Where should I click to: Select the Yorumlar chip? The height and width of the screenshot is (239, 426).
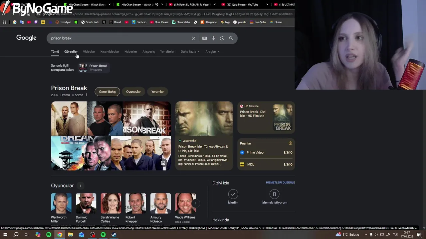point(157,92)
